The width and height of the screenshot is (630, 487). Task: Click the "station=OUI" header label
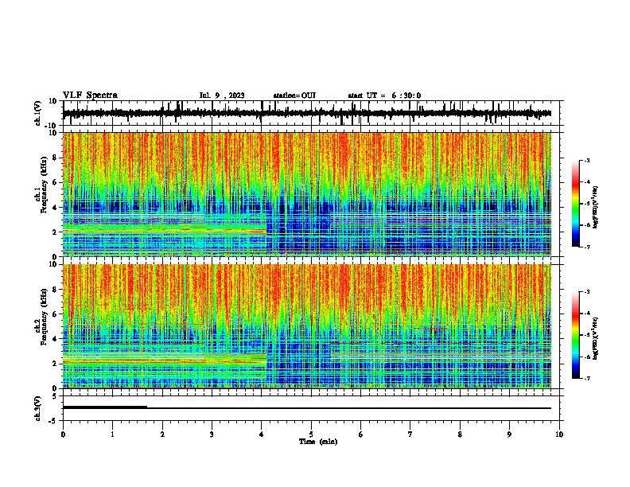[x=294, y=95]
